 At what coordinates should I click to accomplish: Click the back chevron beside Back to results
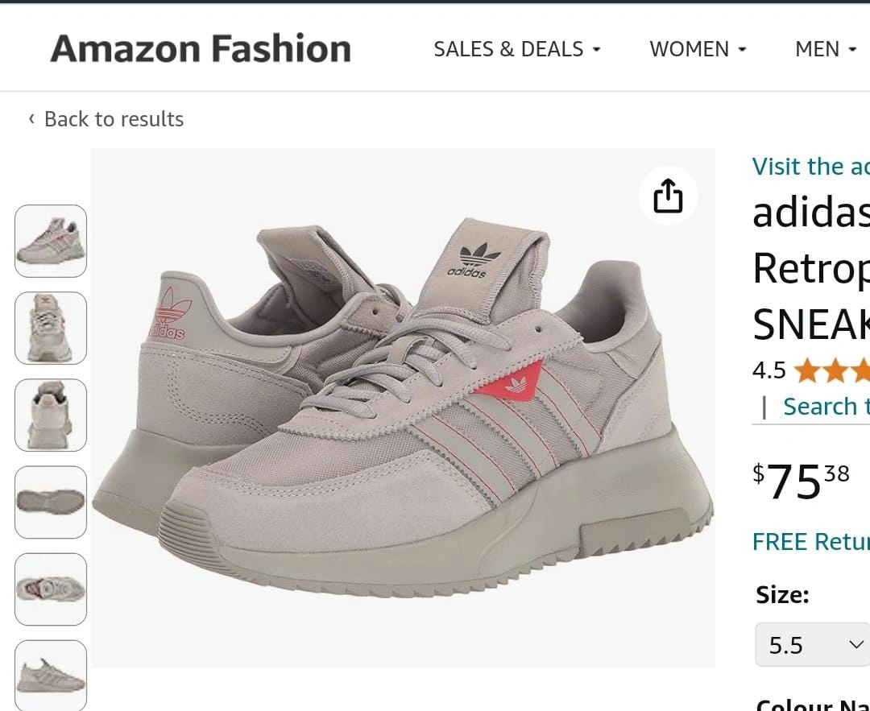click(31, 118)
